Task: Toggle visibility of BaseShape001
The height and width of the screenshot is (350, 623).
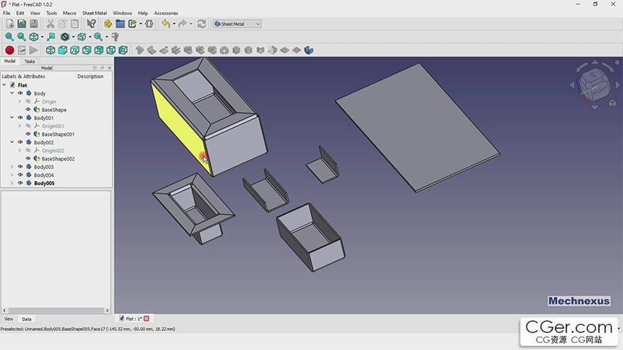Action: (x=28, y=134)
